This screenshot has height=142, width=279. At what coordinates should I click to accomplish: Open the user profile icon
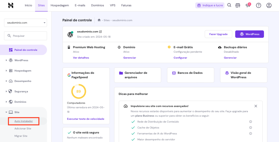tap(269, 5)
